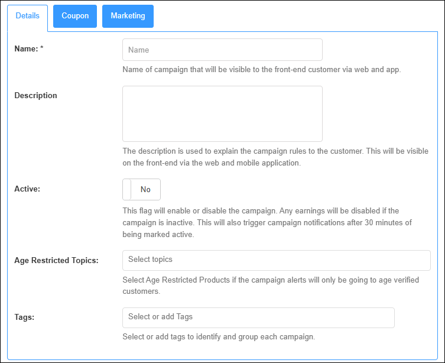Click the Tags field label
This screenshot has width=445, height=363.
coord(24,317)
